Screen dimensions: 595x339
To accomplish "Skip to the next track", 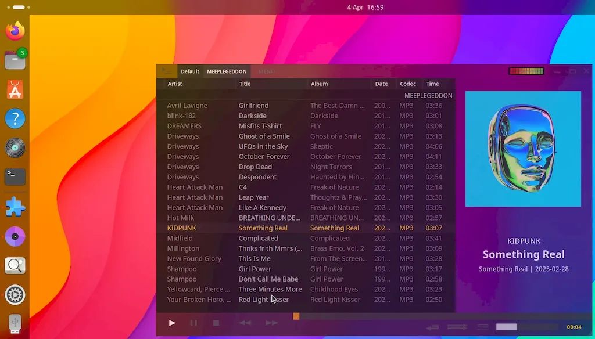I will [x=272, y=323].
